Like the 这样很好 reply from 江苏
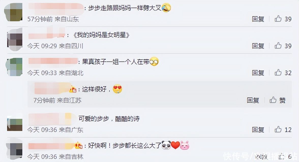Viewport: 299px width, 162px height. point(273,100)
